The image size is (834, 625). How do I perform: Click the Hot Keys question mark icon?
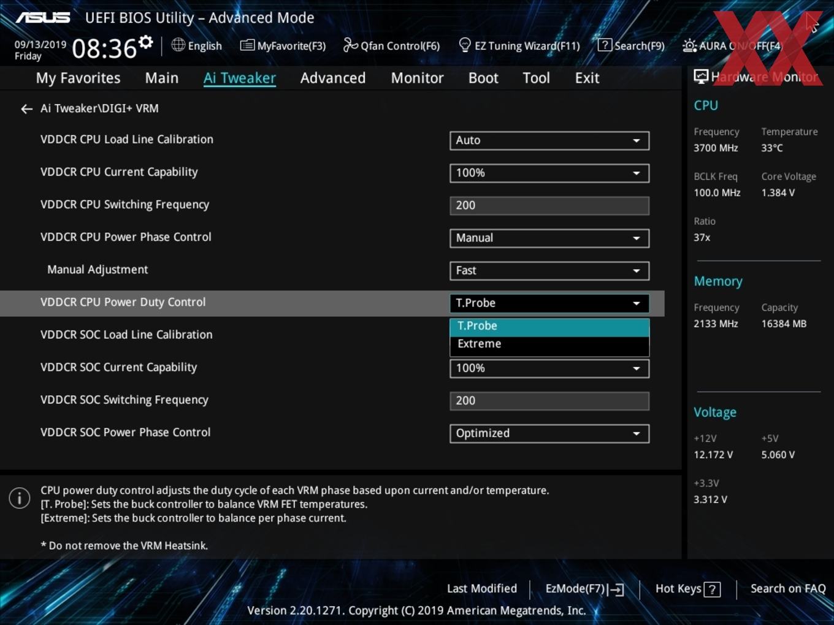[712, 589]
